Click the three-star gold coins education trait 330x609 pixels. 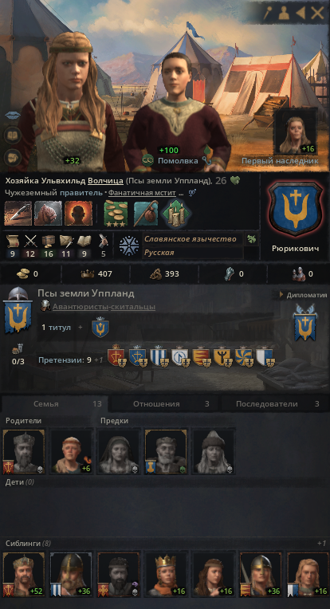(116, 213)
